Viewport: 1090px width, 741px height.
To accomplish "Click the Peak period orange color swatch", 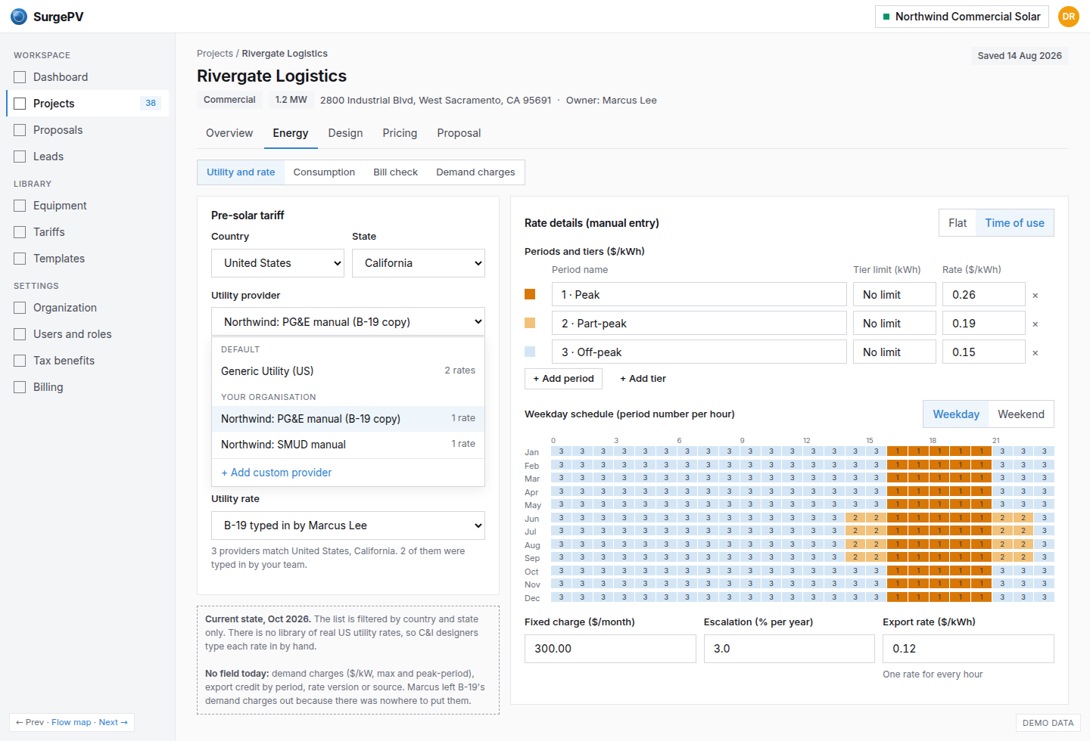I will pyautogui.click(x=530, y=294).
